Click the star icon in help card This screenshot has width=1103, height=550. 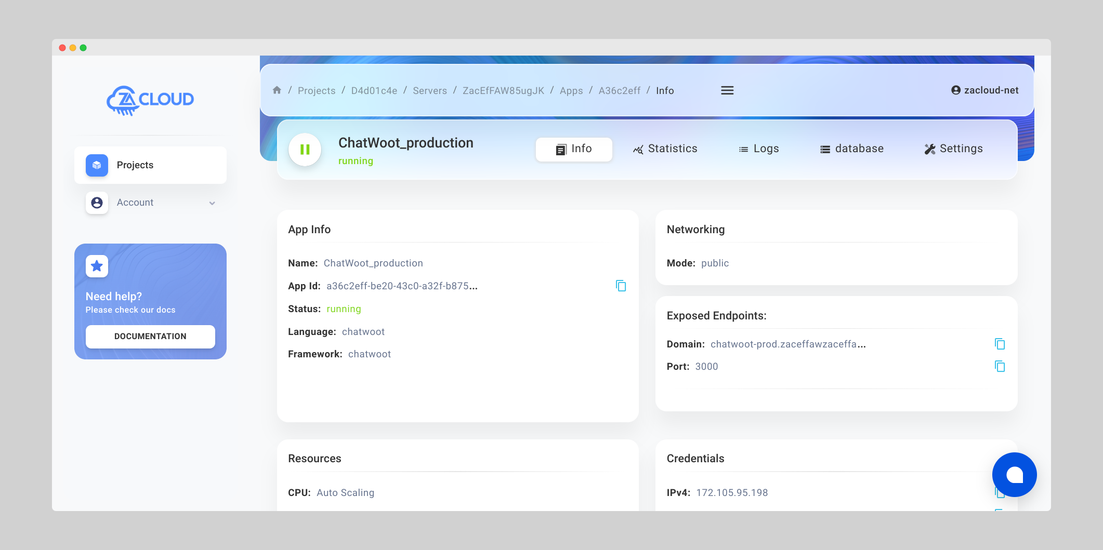point(97,266)
